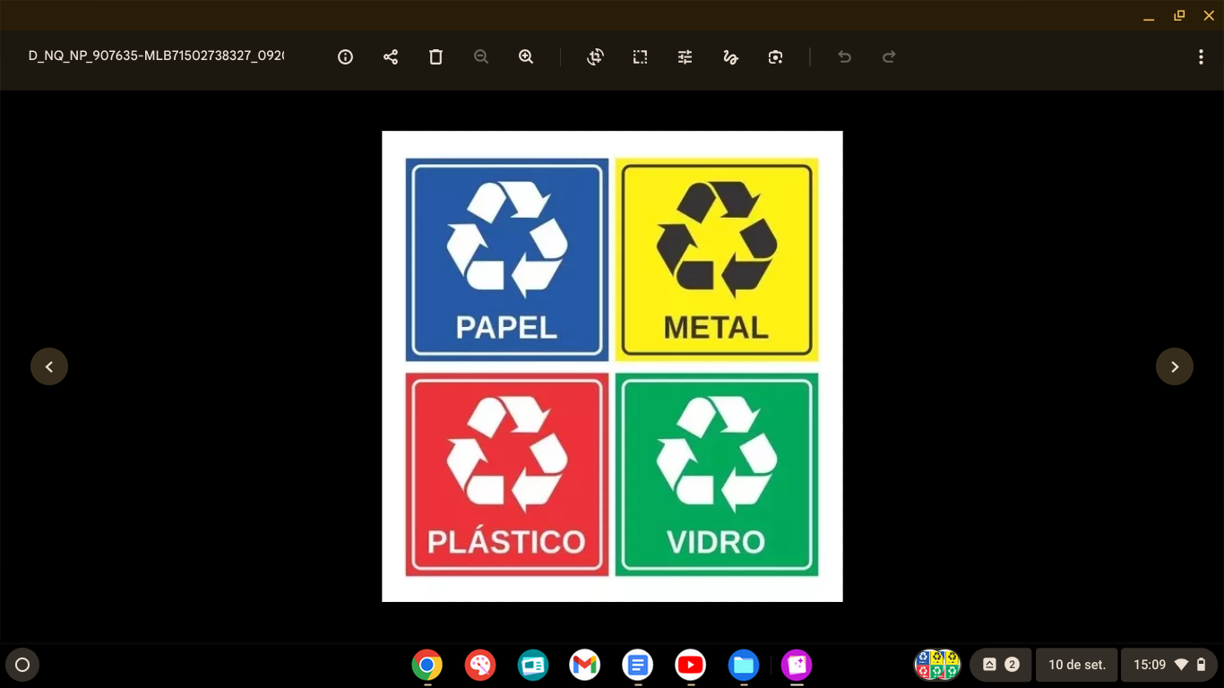
Task: Open the recycling thumbnail in holding space
Action: pyautogui.click(x=937, y=665)
